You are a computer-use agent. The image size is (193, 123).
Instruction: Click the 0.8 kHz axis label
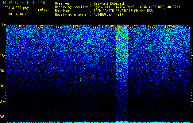point(2,86)
